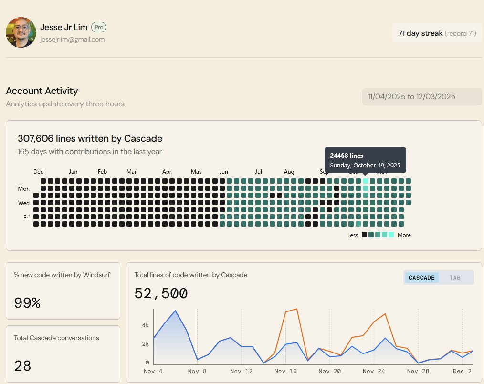Viewport: 484px width, 384px height.
Task: Click Analytics update every three hours text
Action: coord(65,104)
